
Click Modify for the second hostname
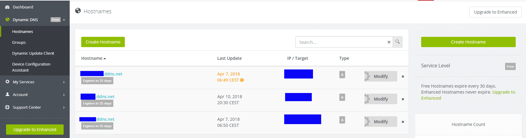coord(381,99)
